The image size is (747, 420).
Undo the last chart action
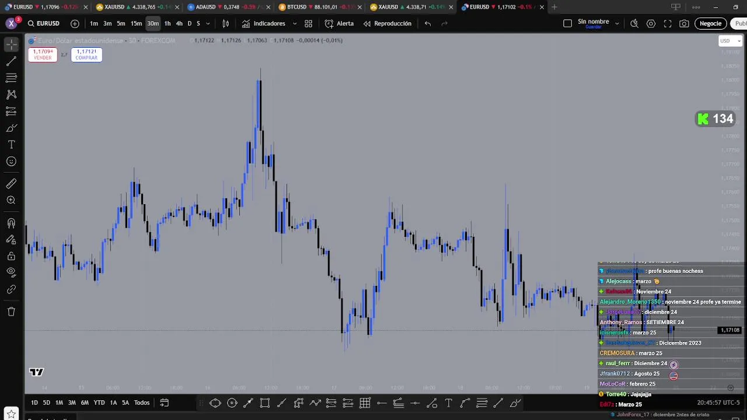[428, 23]
